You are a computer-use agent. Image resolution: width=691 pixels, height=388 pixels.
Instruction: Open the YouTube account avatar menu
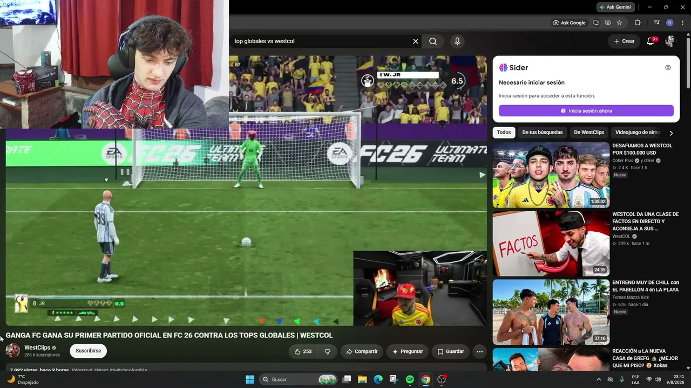(670, 41)
